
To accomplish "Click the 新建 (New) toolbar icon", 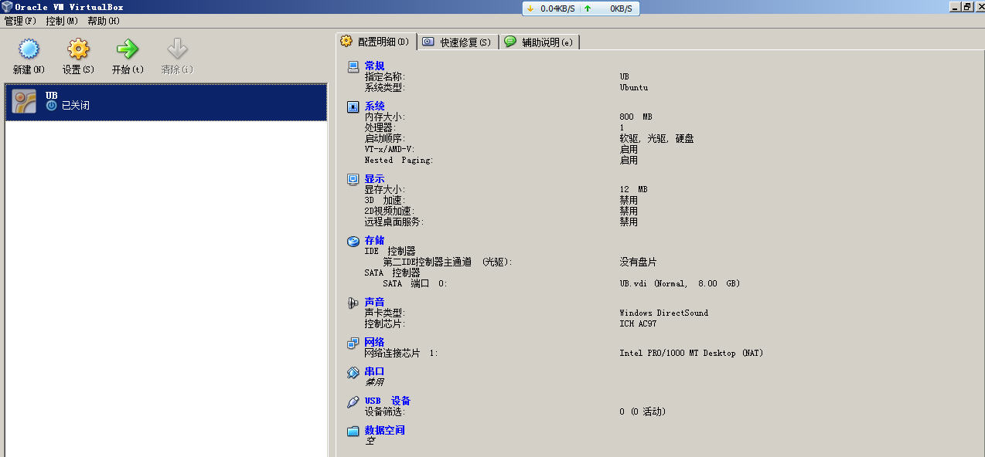I will (x=29, y=49).
